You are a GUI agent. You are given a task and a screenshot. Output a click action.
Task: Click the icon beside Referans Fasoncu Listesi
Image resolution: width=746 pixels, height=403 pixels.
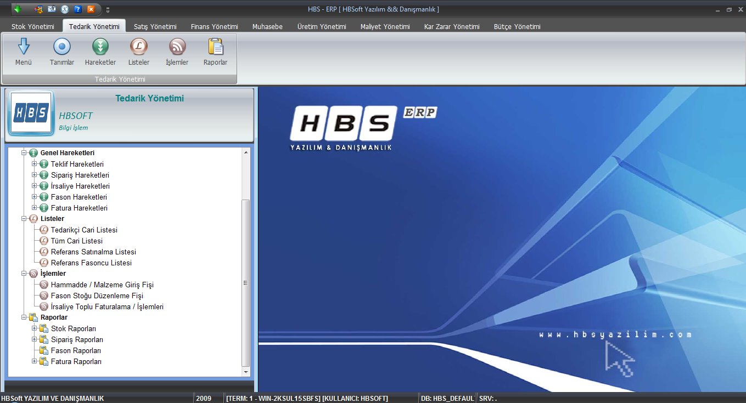(x=44, y=263)
